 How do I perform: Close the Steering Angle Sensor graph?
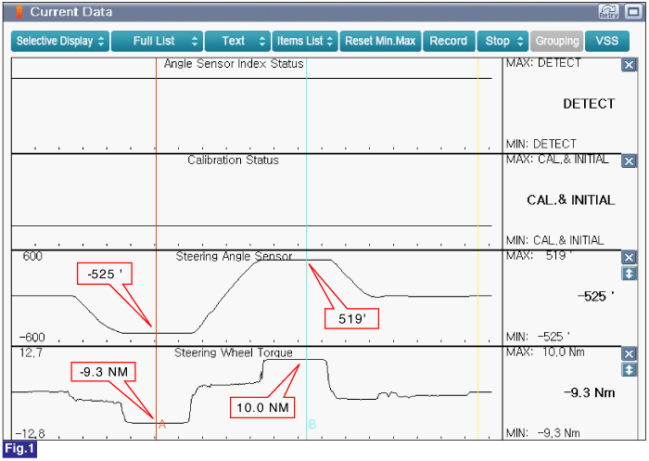pos(629,258)
